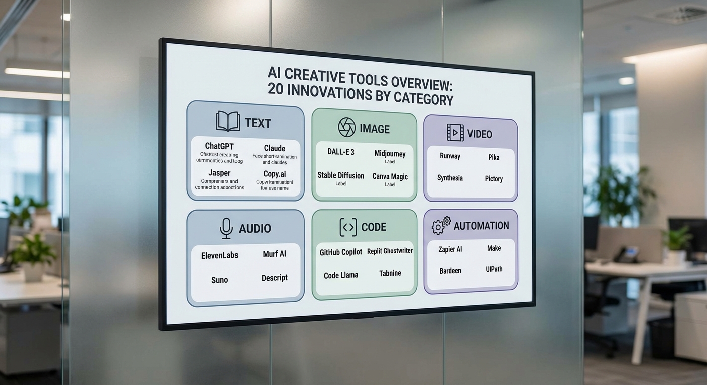Select Midjourney in the Image category

[390, 153]
